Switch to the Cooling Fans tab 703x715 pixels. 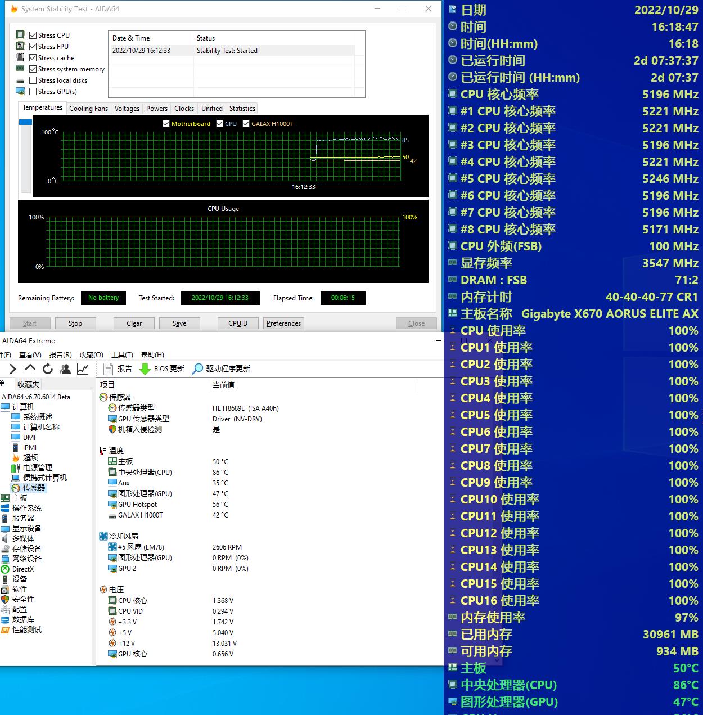click(x=88, y=109)
